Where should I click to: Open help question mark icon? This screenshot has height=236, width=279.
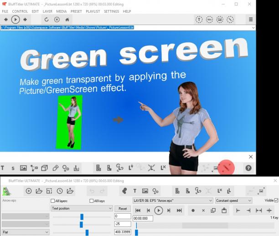click(x=248, y=168)
